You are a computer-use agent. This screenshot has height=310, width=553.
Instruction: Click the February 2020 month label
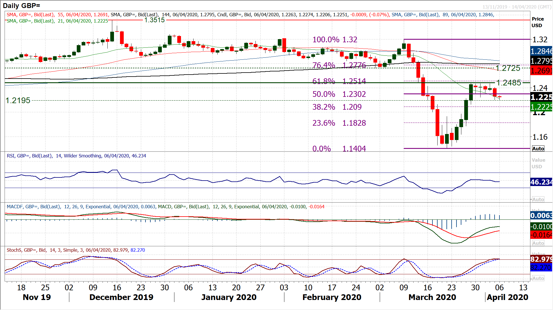(x=332, y=297)
